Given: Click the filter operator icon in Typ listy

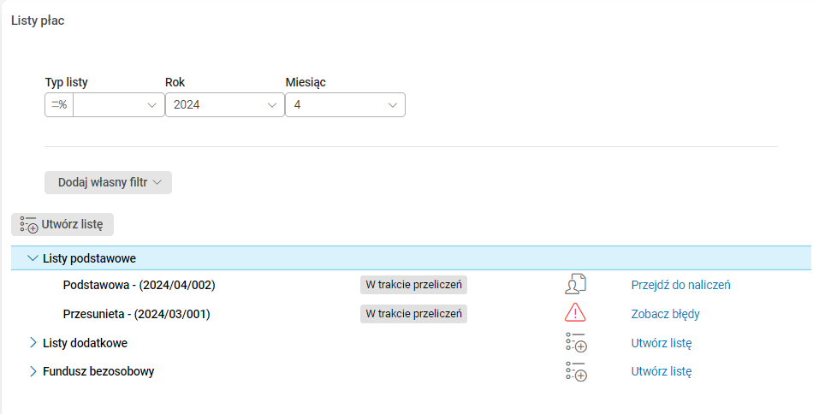Looking at the screenshot, I should 59,105.
